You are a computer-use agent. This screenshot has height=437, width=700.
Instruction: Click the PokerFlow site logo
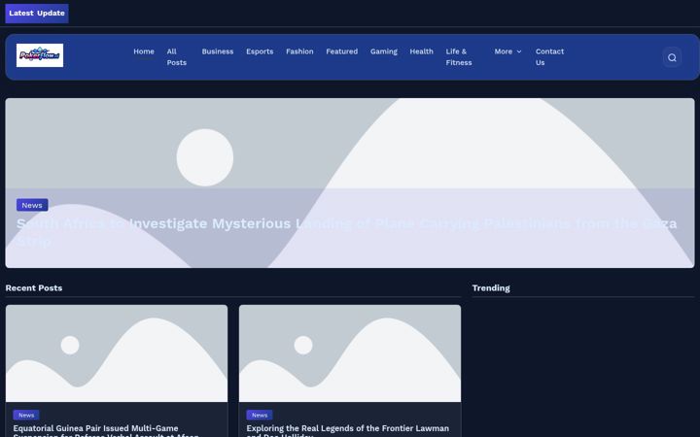point(40,55)
